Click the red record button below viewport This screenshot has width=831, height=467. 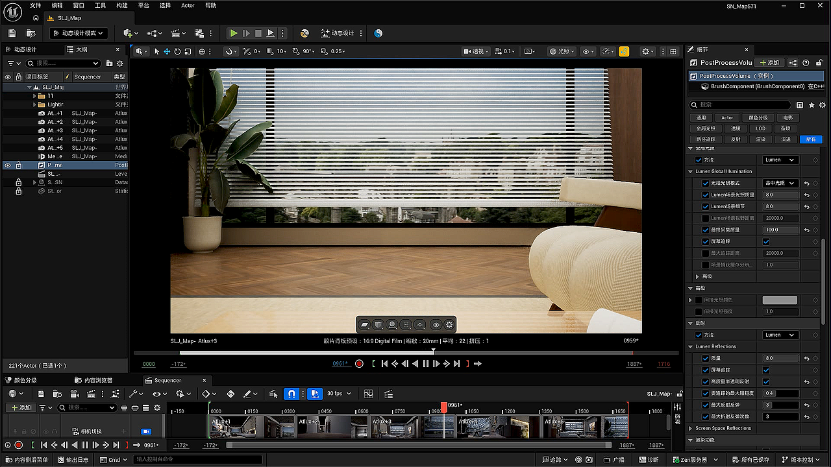tap(359, 364)
